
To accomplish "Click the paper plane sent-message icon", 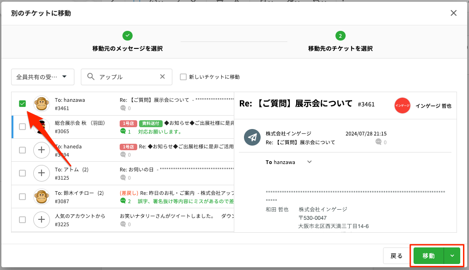I will pyautogui.click(x=252, y=138).
